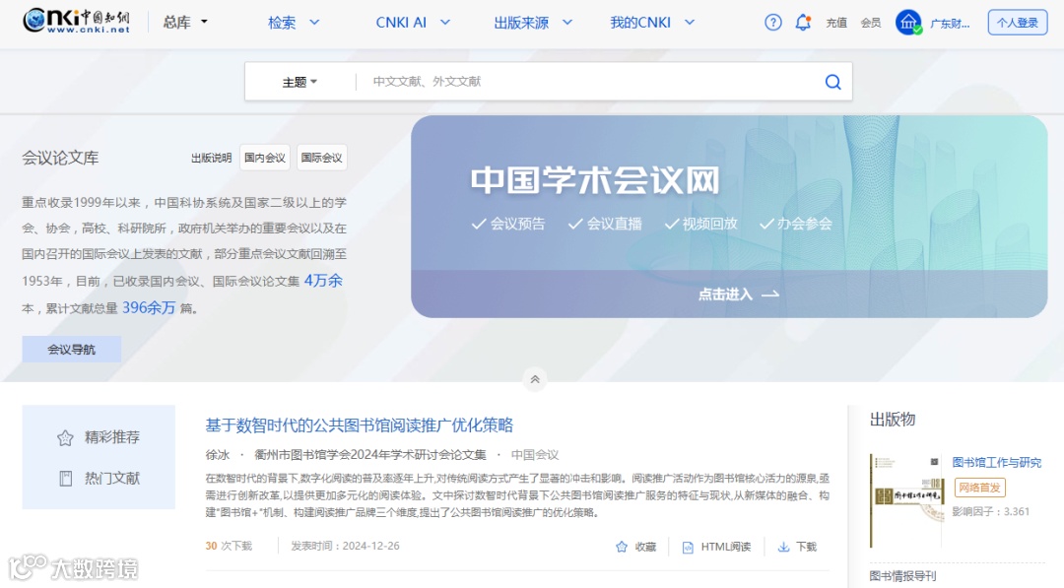Open the notification bell

click(x=803, y=23)
